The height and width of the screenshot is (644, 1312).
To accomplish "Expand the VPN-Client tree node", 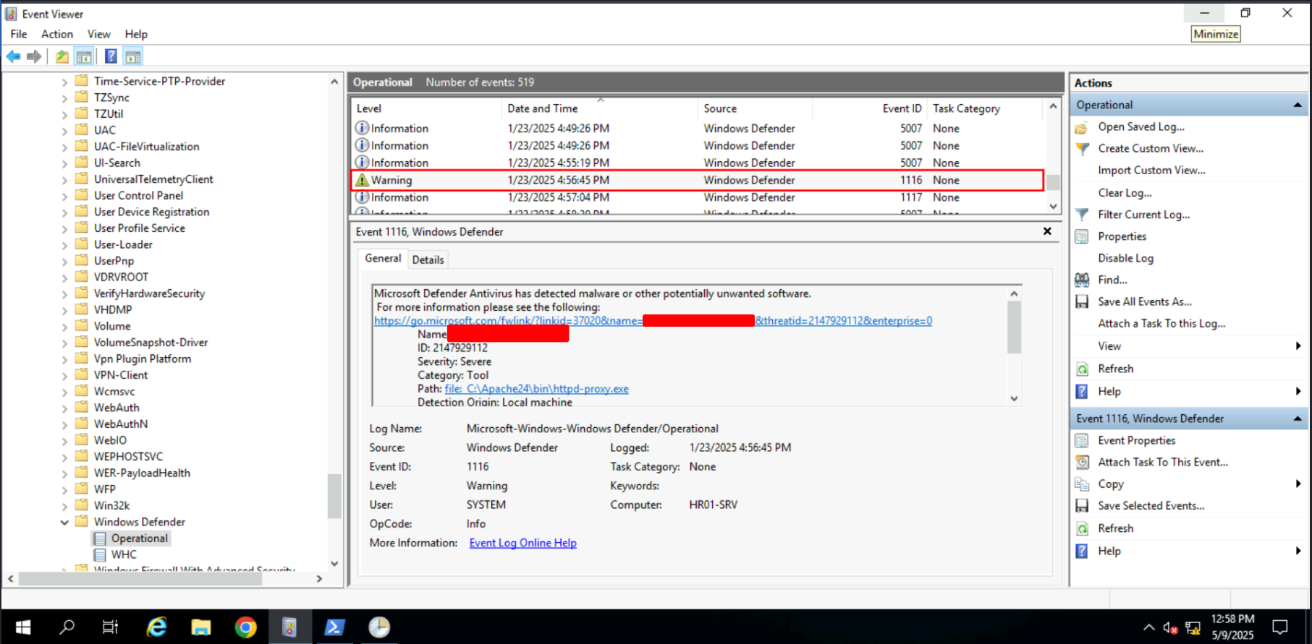I will tap(64, 376).
